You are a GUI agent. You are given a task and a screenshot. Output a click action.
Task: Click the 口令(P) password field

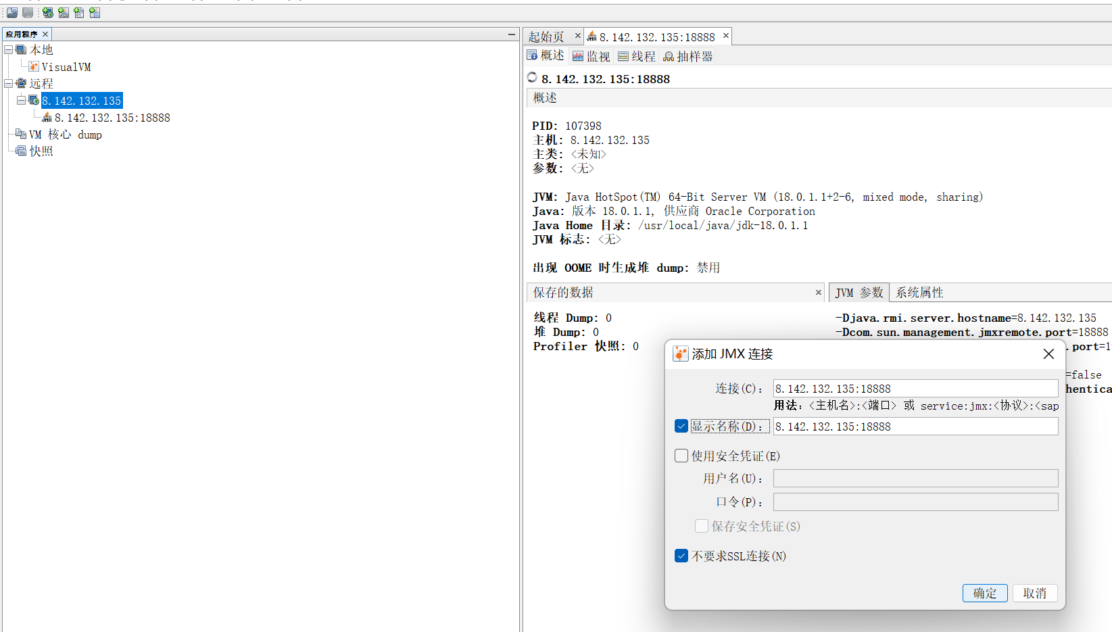(x=916, y=502)
